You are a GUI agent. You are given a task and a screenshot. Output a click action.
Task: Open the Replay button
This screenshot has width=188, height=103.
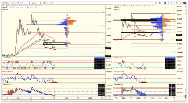[51, 3]
